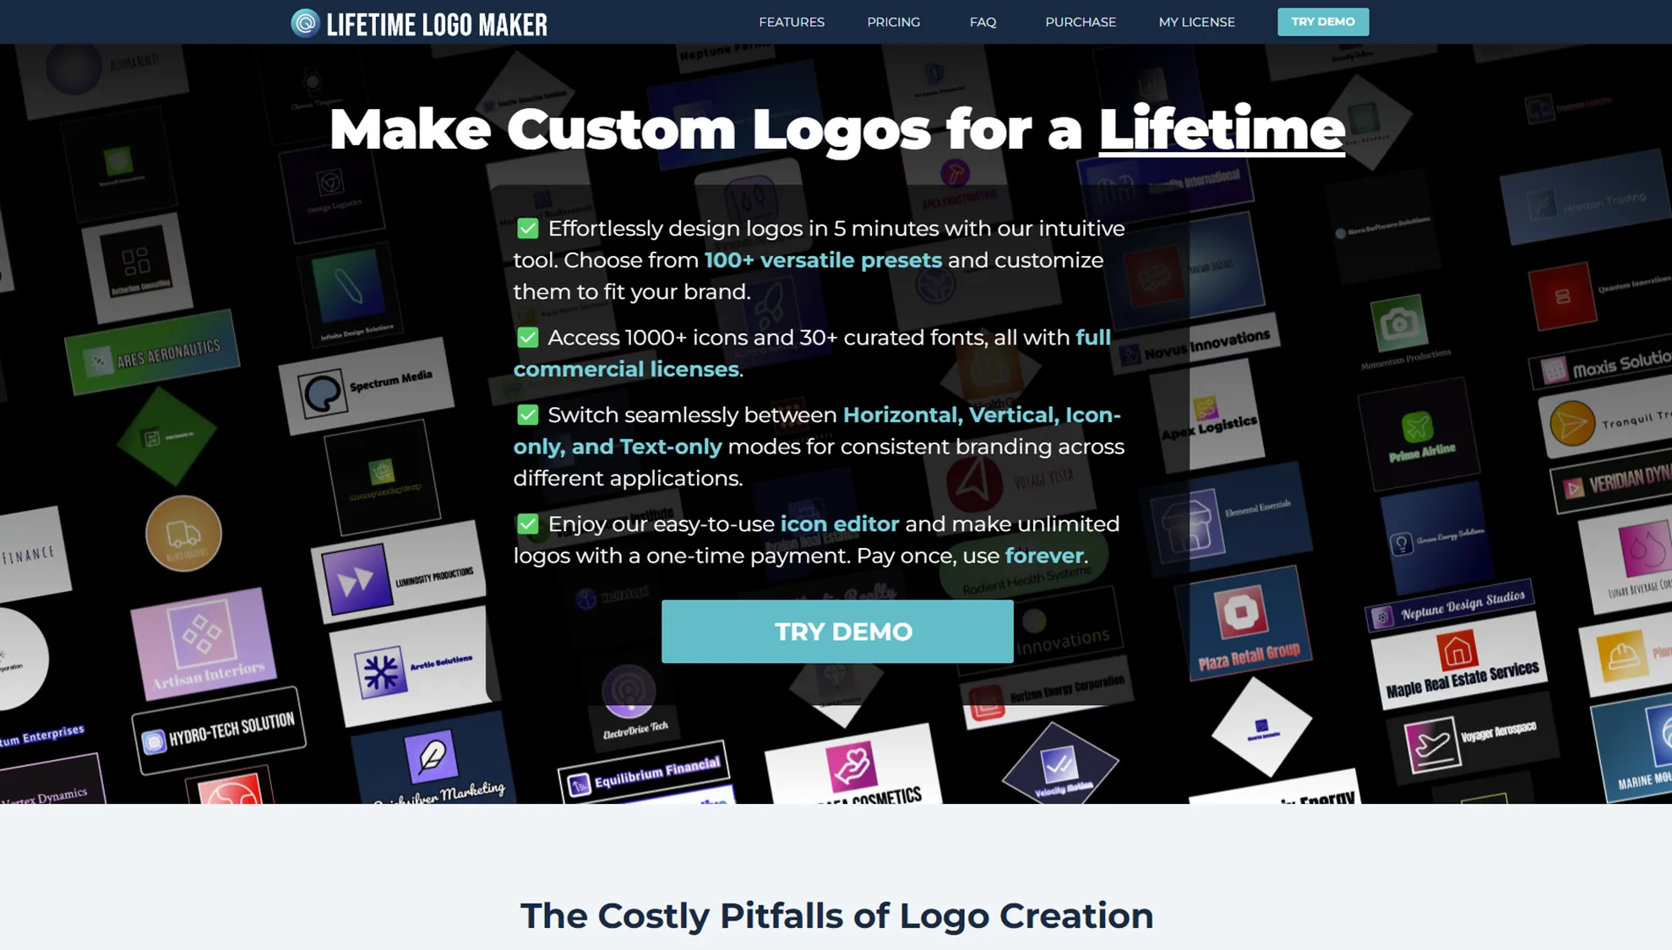Click the green checkmark beside "Effortlessly design logos"
The width and height of the screenshot is (1672, 950).
527,228
